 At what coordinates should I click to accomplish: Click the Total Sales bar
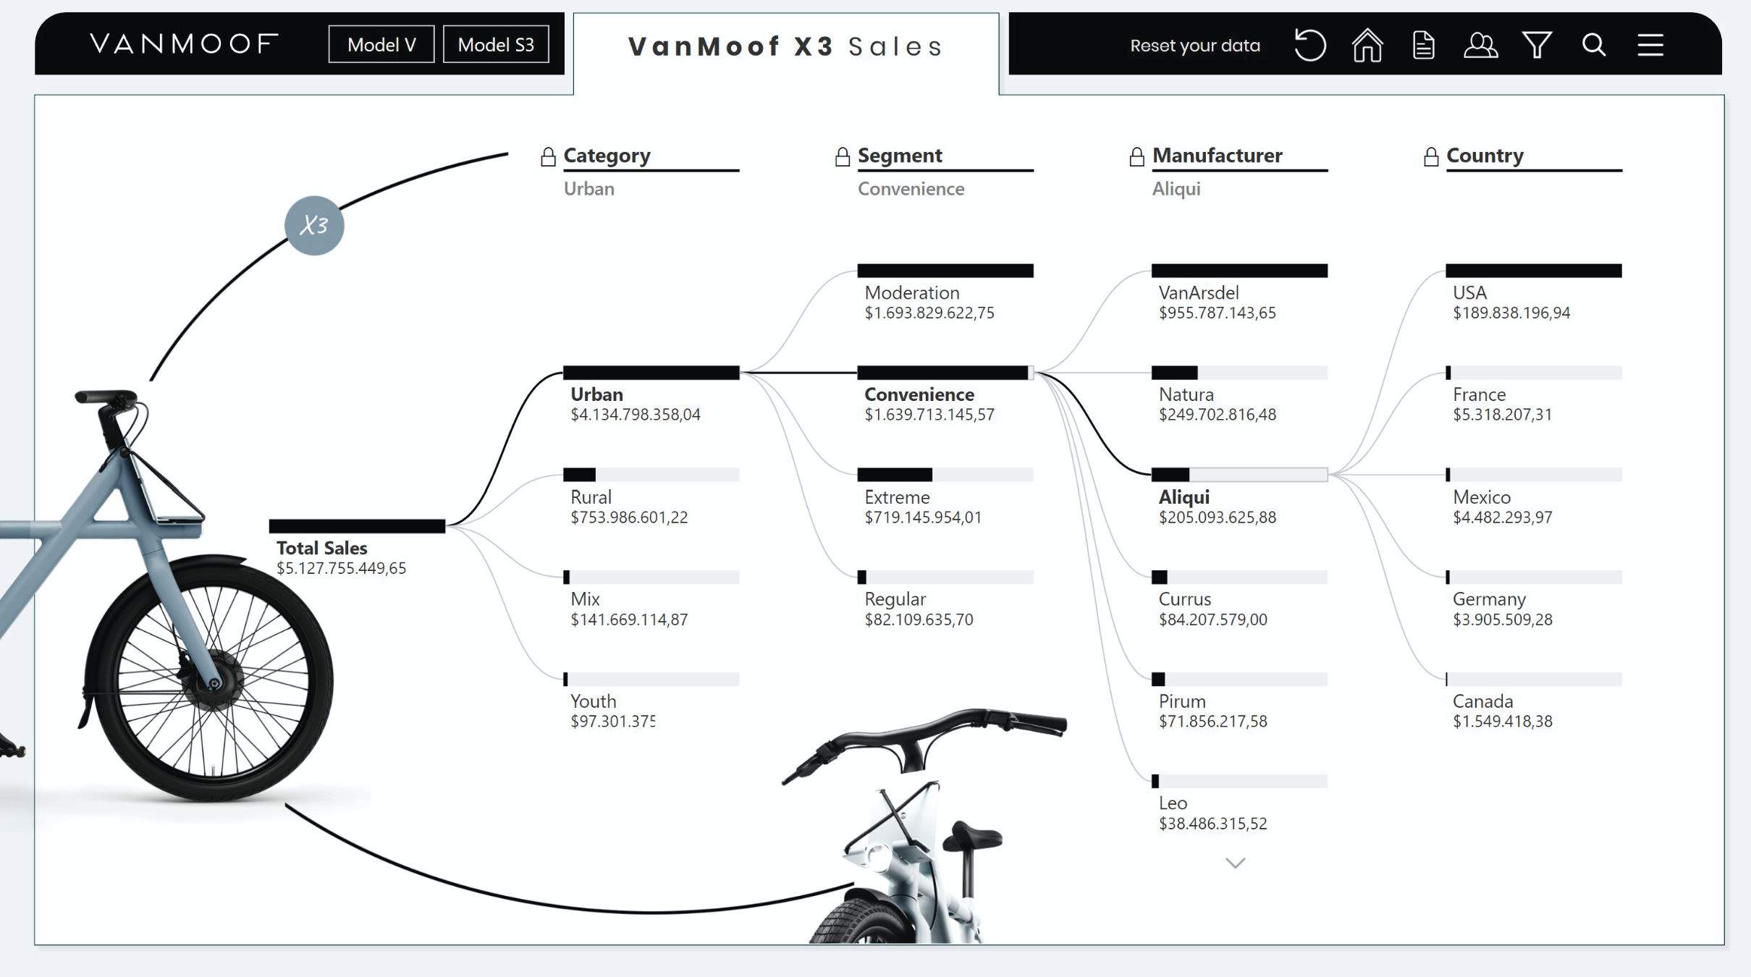tap(357, 526)
